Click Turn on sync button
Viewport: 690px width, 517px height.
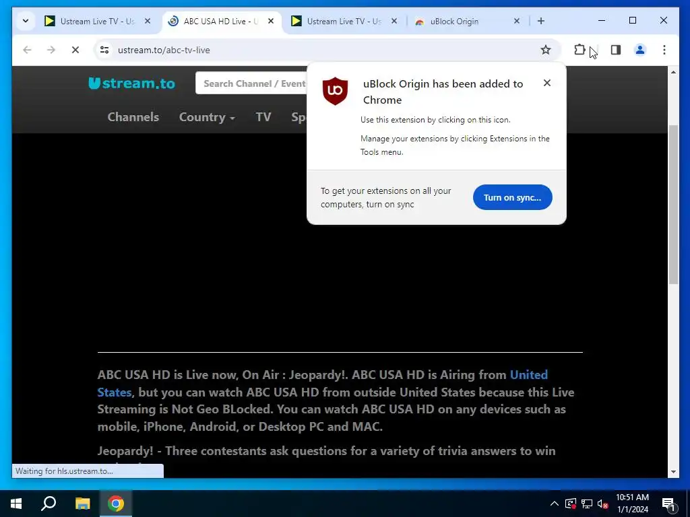click(512, 197)
